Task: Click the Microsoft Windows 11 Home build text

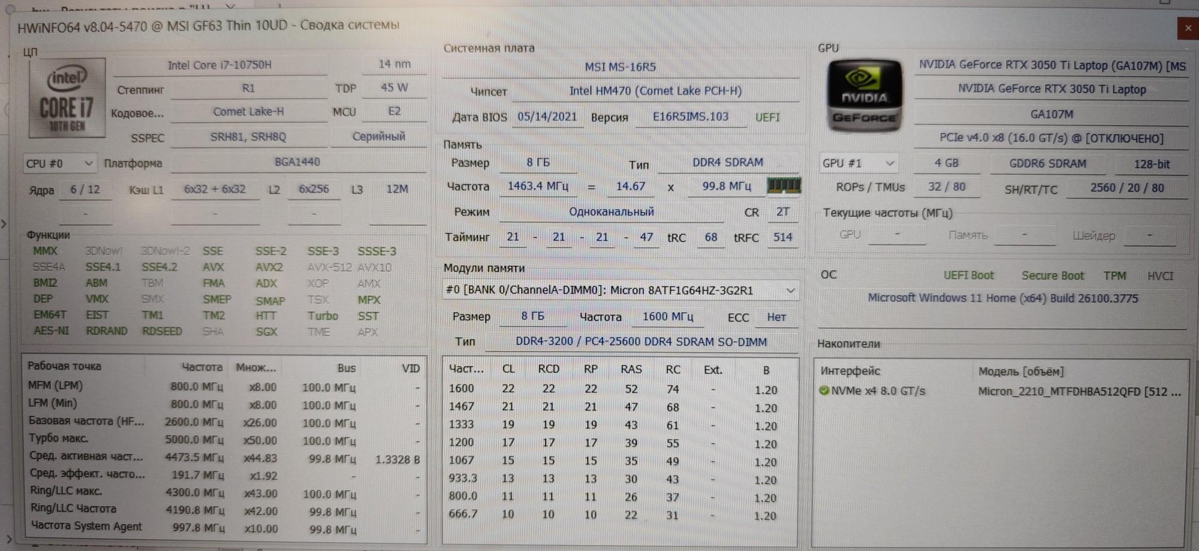Action: 1003,298
